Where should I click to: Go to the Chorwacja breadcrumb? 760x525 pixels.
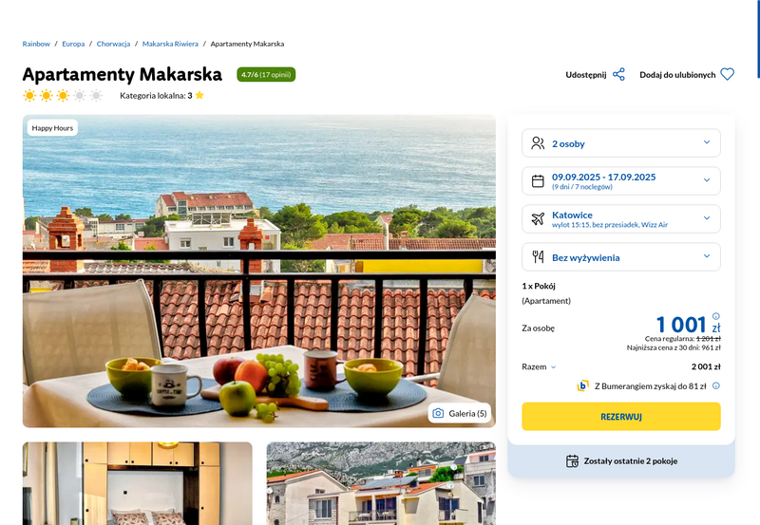tap(113, 44)
